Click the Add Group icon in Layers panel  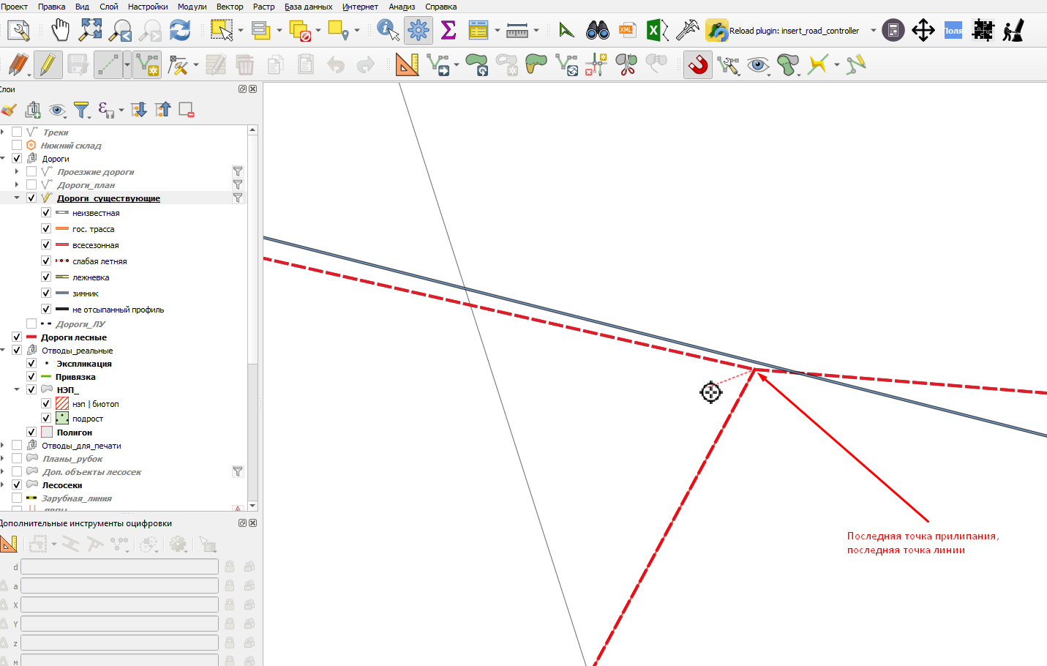pos(33,110)
